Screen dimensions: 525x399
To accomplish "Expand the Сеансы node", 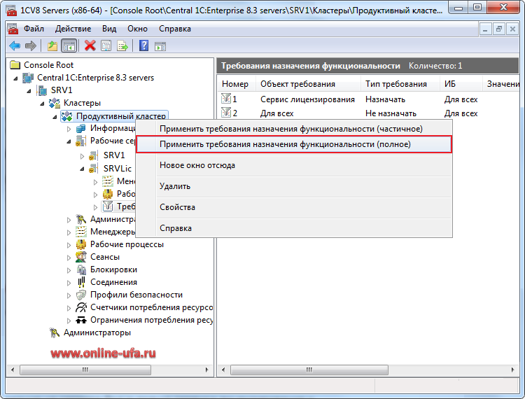I will [69, 258].
